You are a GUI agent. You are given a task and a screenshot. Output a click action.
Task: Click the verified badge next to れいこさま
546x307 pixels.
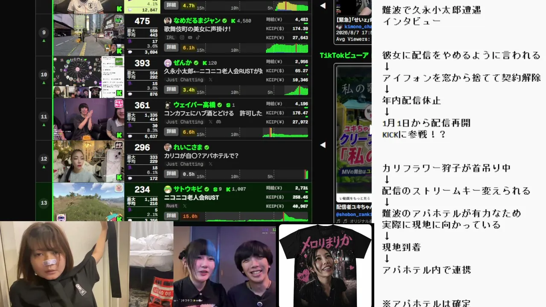coord(207,148)
